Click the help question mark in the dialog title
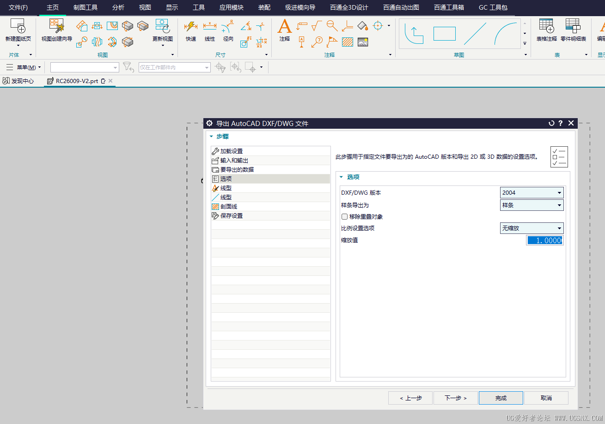The height and width of the screenshot is (424, 605). (x=561, y=123)
